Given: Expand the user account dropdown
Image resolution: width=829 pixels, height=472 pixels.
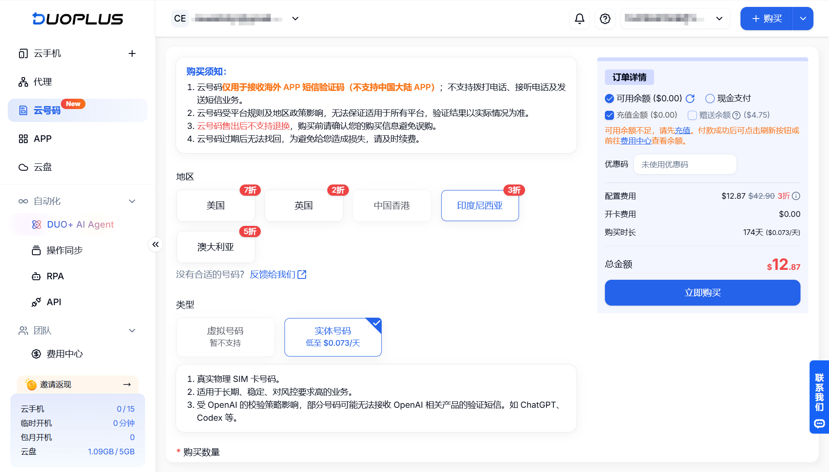Looking at the screenshot, I should tap(719, 19).
